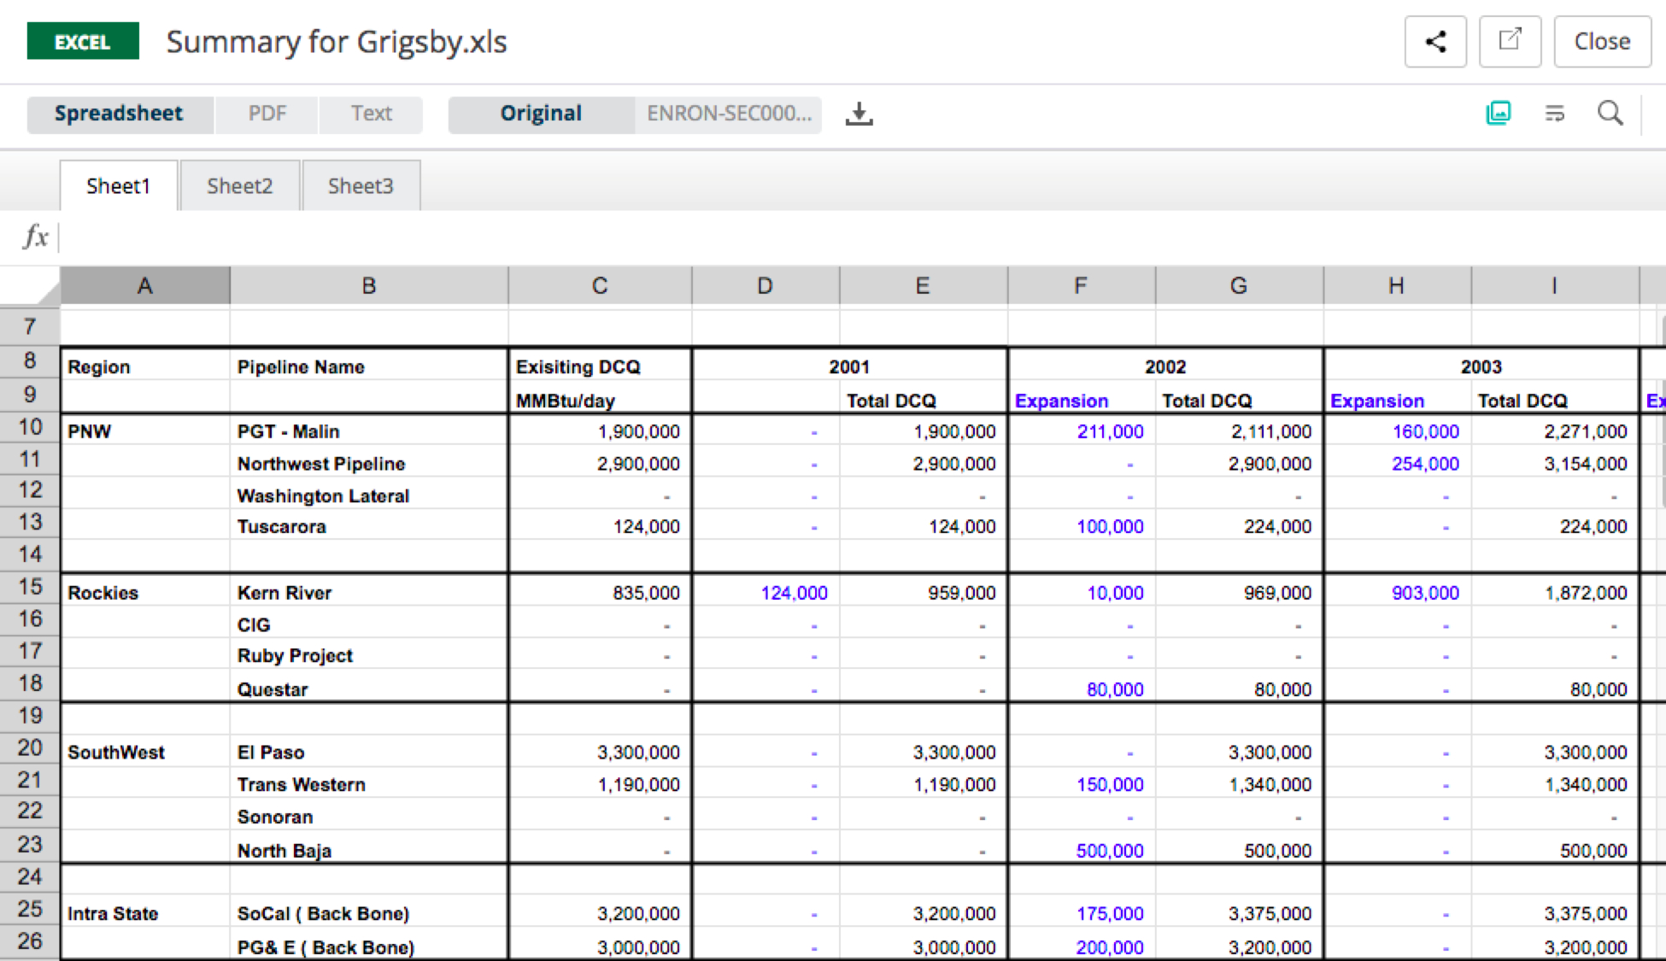This screenshot has width=1666, height=961.
Task: Select row 15 header
Action: [30, 588]
